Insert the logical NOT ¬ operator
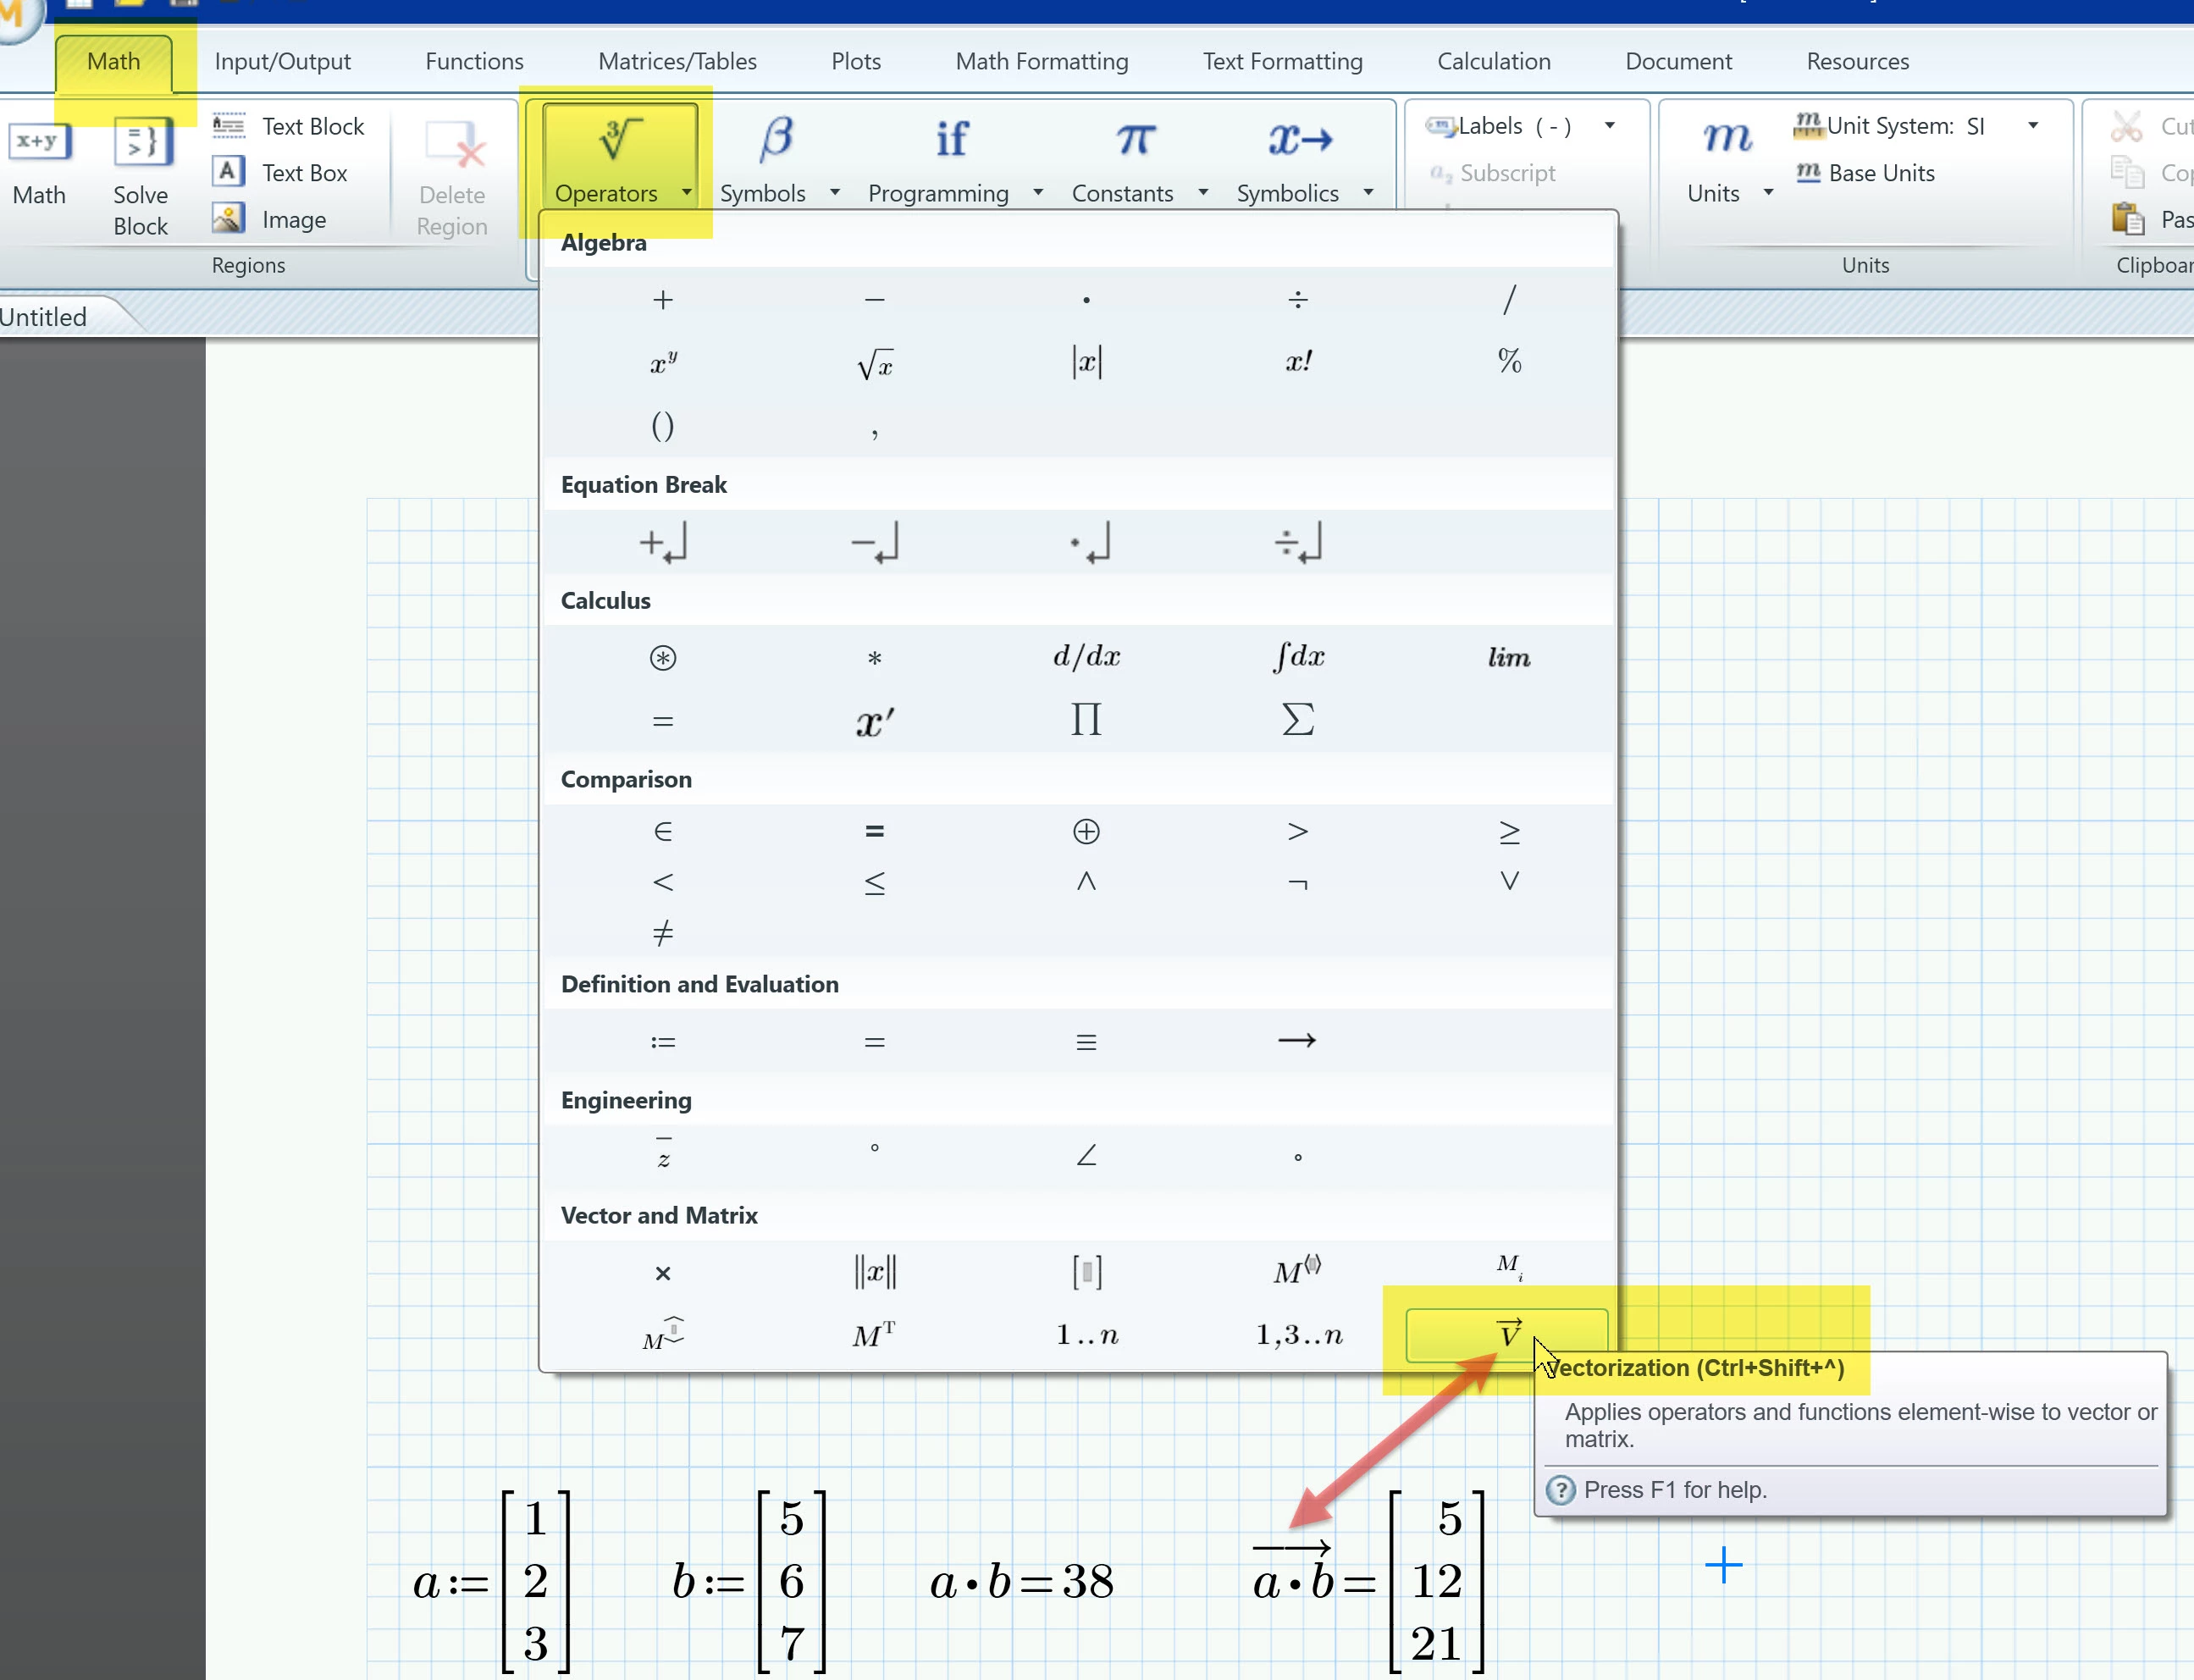 [x=1297, y=883]
